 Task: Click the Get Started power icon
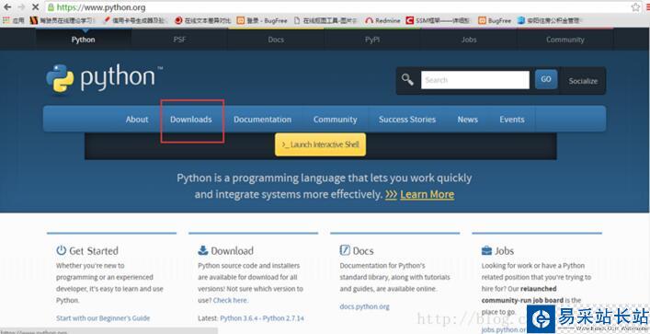click(62, 250)
